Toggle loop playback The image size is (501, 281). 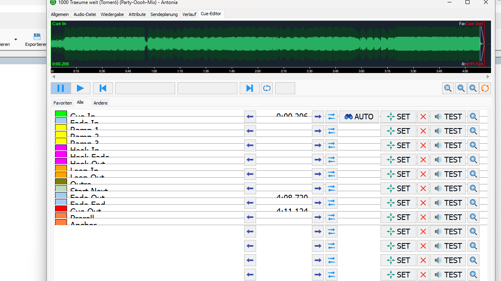pyautogui.click(x=267, y=88)
